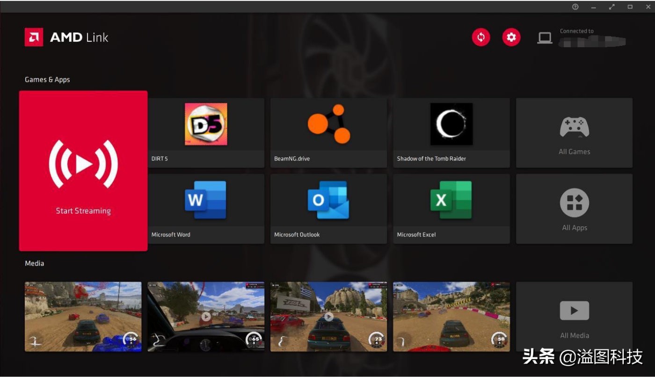Toggle fullscreen with the diagonal arrows icon
The width and height of the screenshot is (655, 377).
tap(612, 7)
